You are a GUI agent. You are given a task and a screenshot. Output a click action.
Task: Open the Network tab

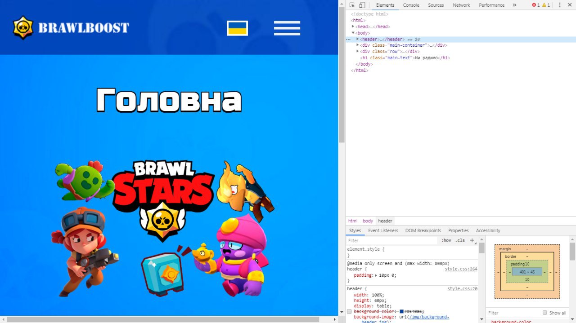(x=461, y=5)
